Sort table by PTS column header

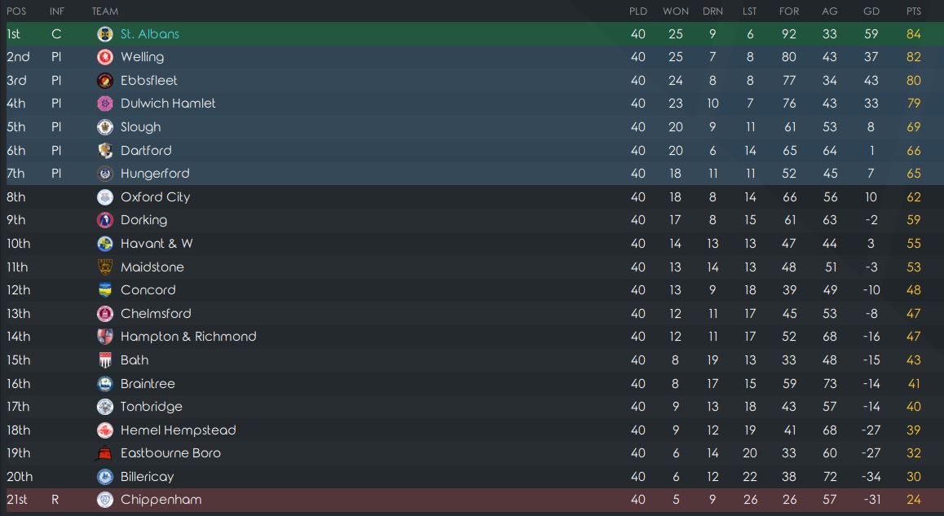pyautogui.click(x=913, y=11)
